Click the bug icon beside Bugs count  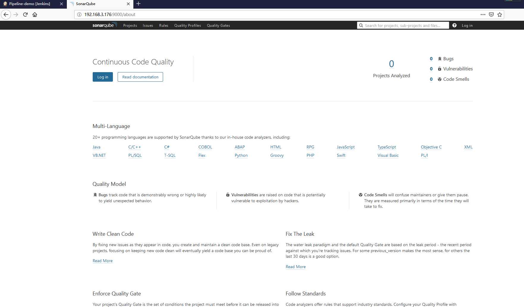click(440, 59)
